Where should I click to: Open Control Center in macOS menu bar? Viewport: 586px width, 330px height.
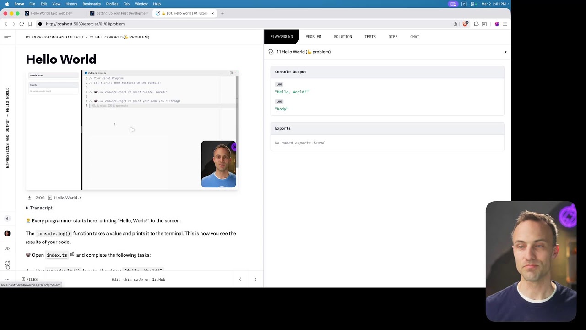[473, 4]
